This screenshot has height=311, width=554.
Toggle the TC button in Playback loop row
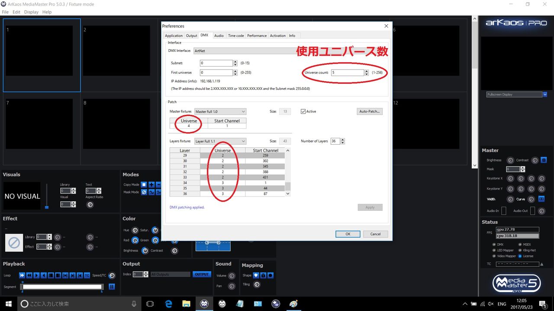[x=87, y=275]
